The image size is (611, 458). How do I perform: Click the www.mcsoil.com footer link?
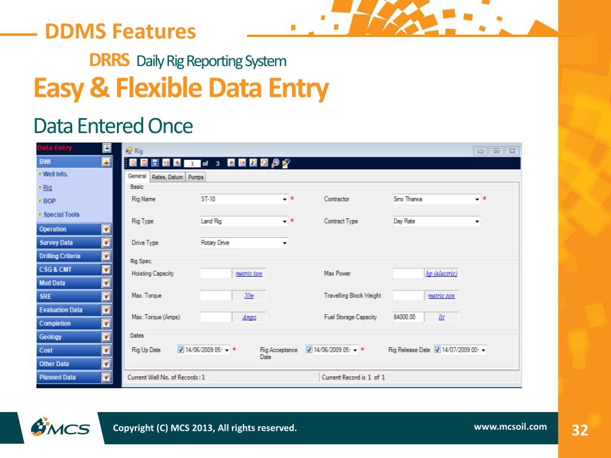(510, 427)
